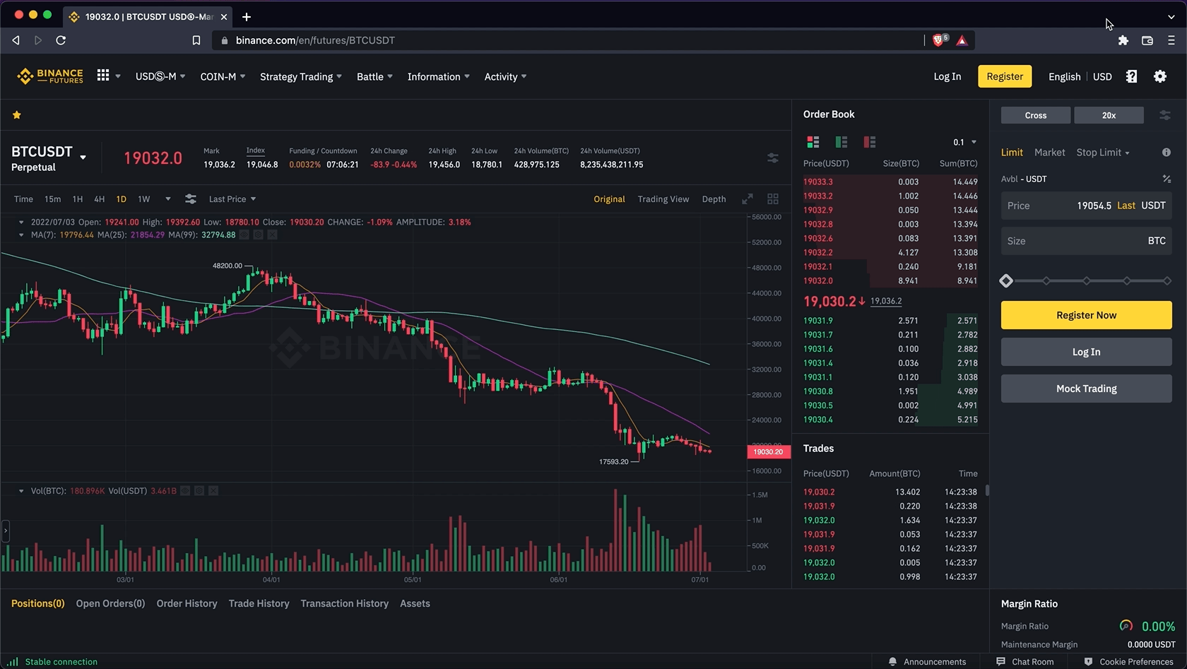Open the COIN-M dropdown menu
Screen dimensions: 1187x669
[x=223, y=76]
